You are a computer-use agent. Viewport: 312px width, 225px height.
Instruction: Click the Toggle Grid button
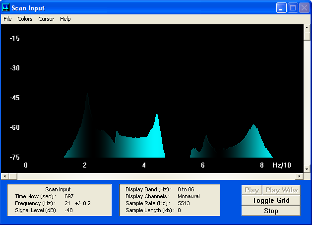click(x=271, y=200)
